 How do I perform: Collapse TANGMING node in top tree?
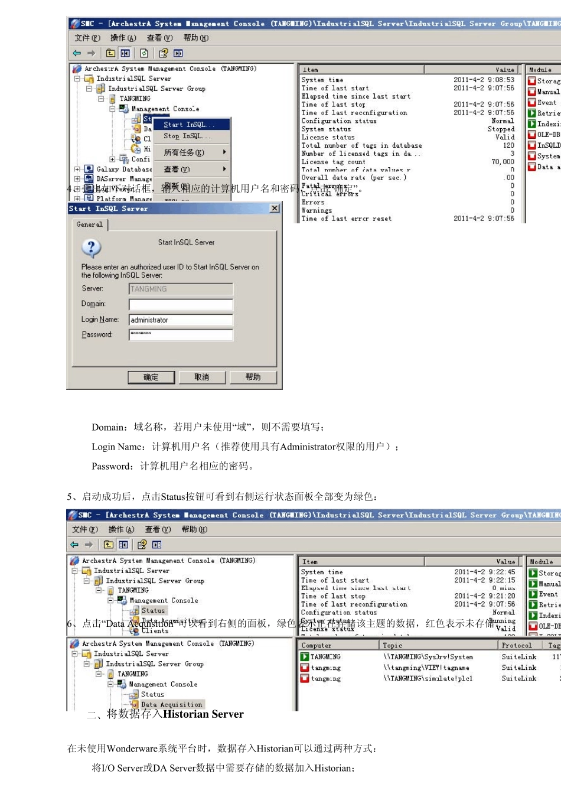pos(101,99)
